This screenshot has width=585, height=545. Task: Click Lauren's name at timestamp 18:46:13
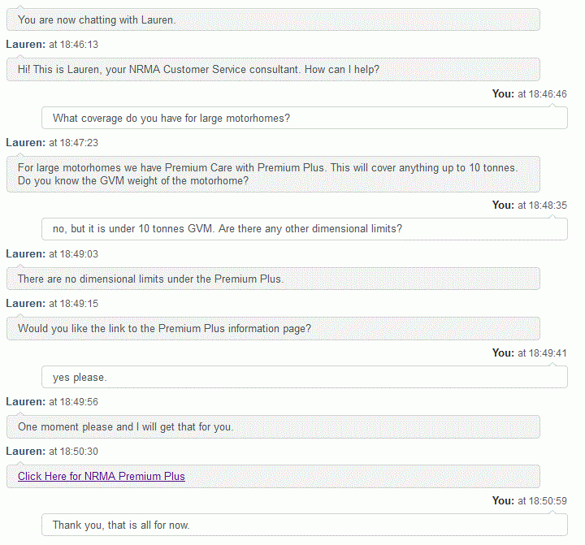pyautogui.click(x=25, y=45)
